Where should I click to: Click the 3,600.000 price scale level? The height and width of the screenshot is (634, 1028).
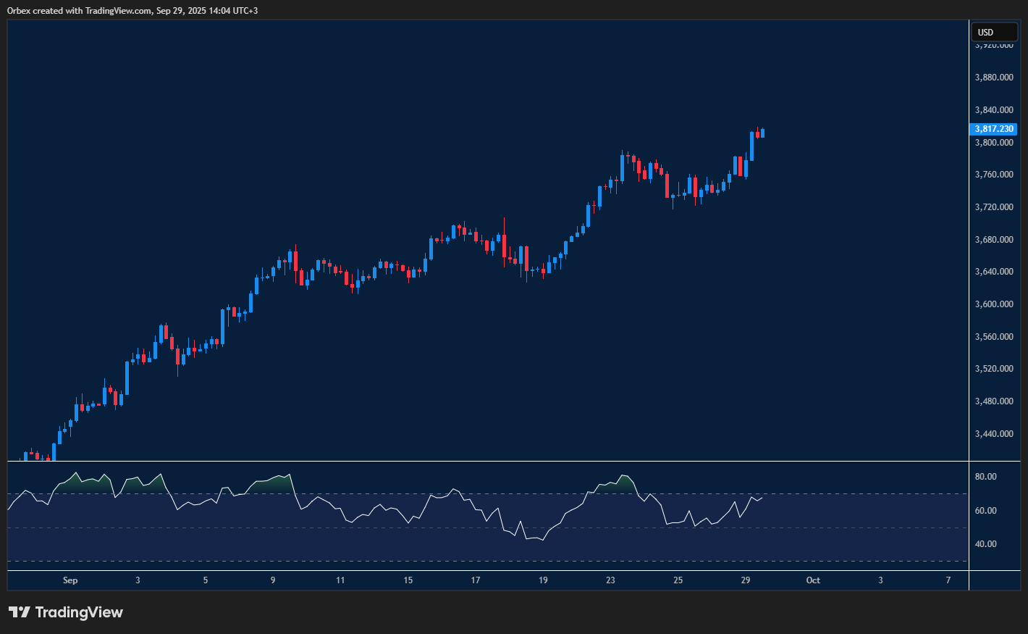point(993,304)
